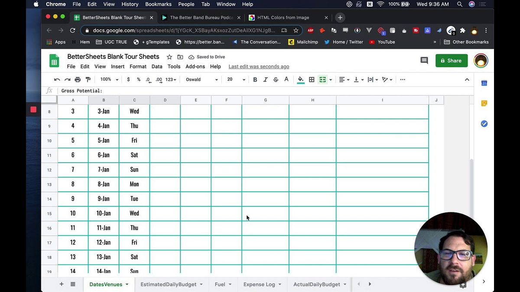
Task: Click the Strikethrough formatting icon
Action: click(x=276, y=79)
